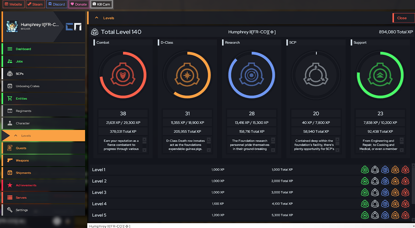Click the Combat shield emblem
Screen dimensions: 415x228
tap(123, 75)
